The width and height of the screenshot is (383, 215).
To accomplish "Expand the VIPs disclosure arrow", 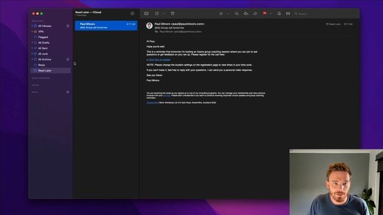I will (x=32, y=32).
